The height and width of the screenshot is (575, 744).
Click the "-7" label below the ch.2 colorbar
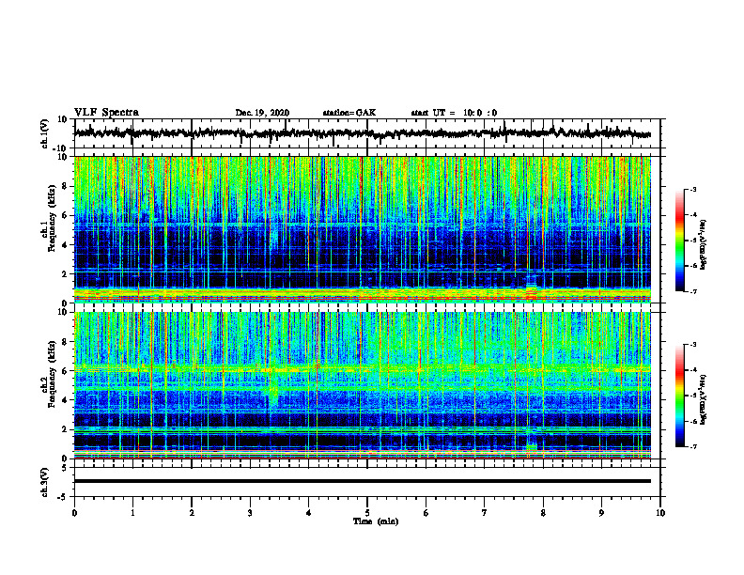(x=692, y=446)
